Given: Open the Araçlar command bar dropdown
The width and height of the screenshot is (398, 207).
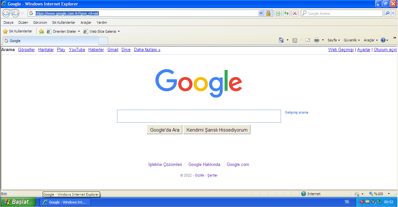Looking at the screenshot, I should point(371,40).
